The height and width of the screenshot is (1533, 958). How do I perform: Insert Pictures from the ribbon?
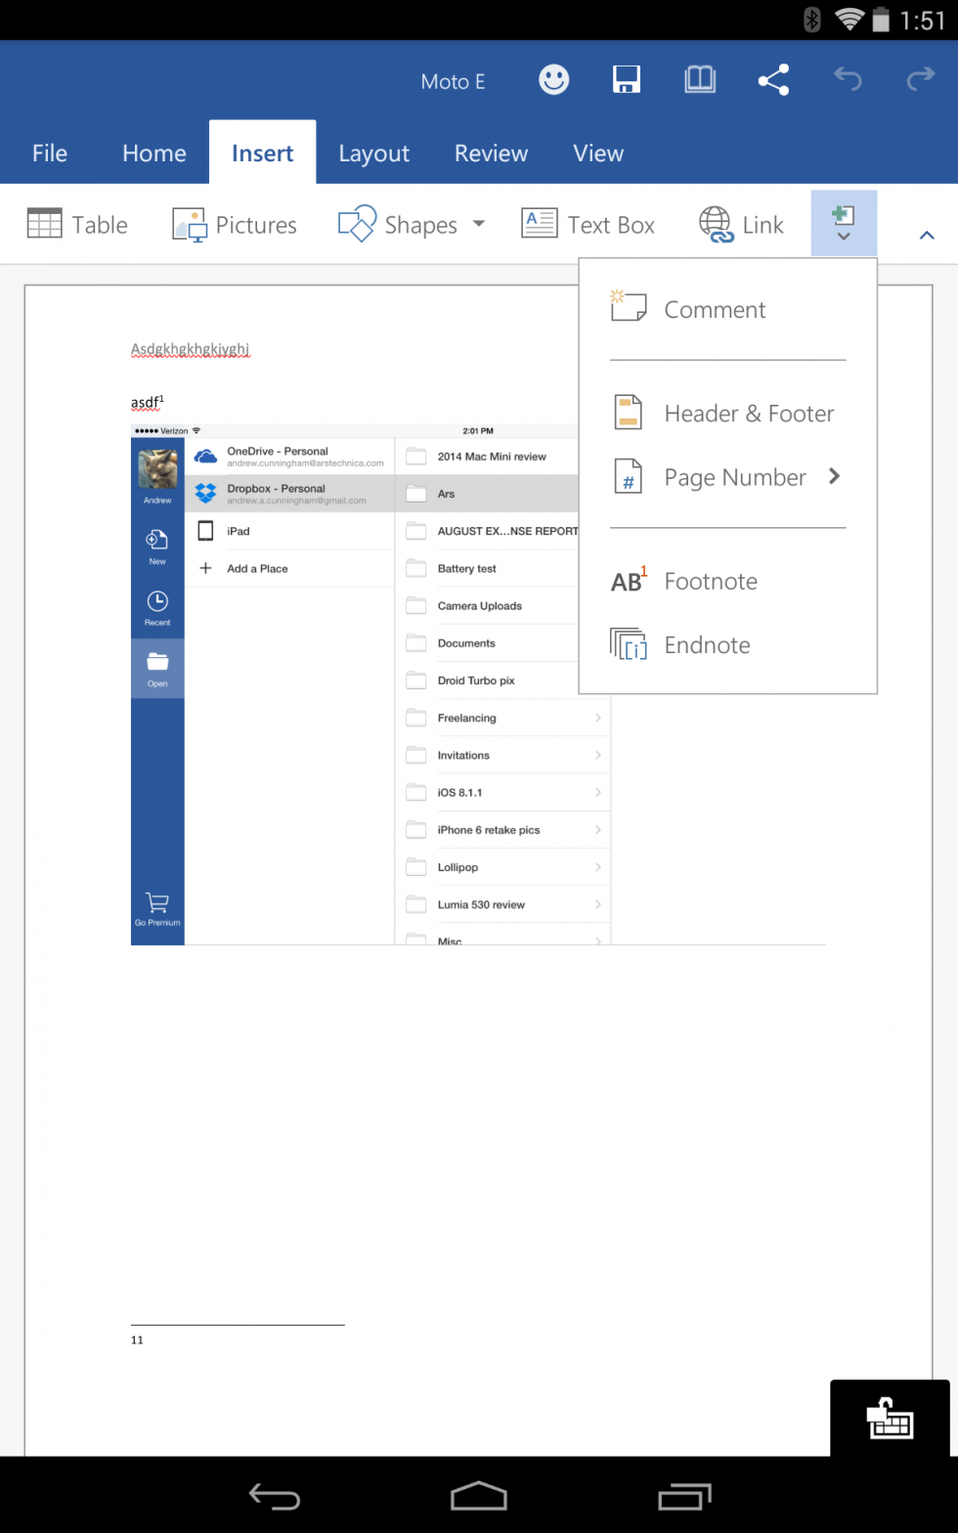pyautogui.click(x=235, y=225)
